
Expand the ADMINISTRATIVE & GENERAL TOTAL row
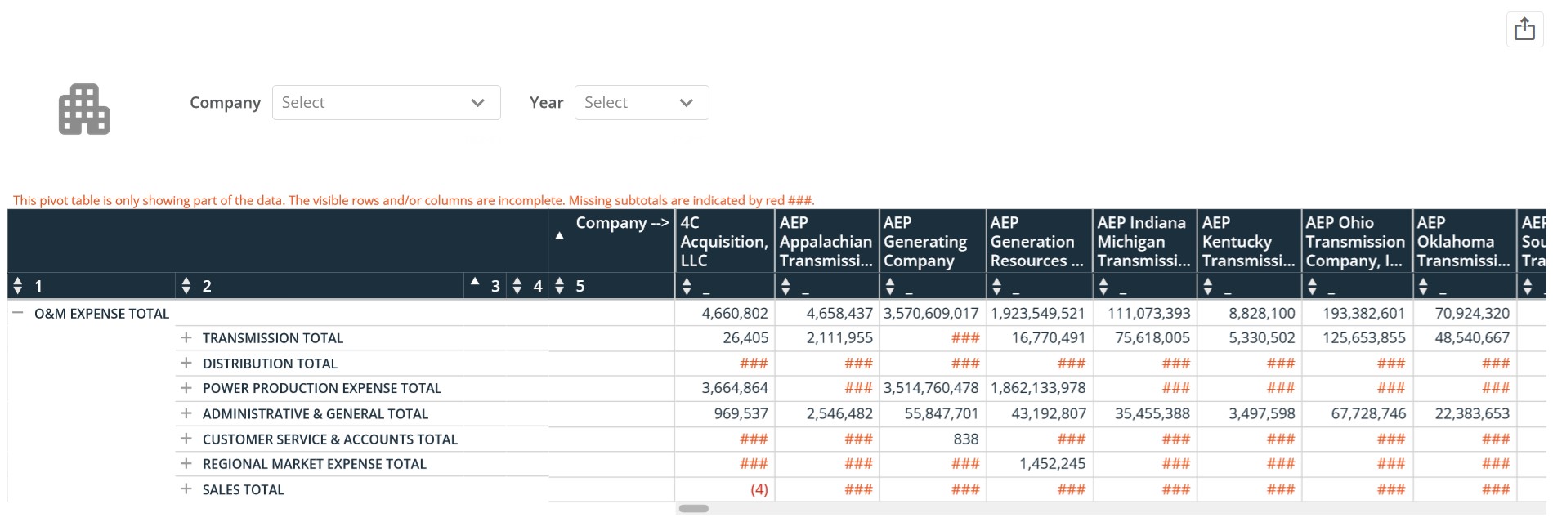pos(186,413)
